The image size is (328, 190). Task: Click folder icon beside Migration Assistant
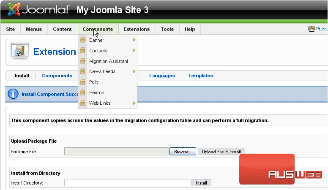tap(82, 61)
